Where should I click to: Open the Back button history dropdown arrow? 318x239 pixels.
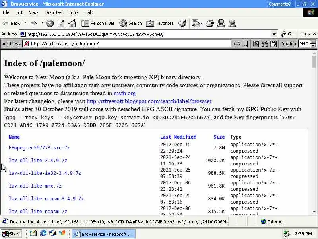(25, 23)
